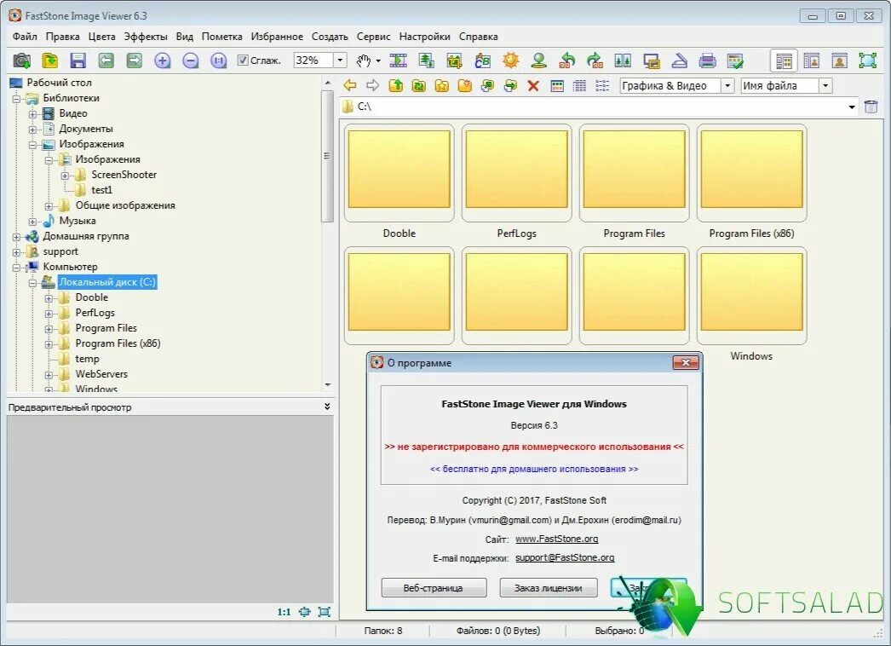The image size is (891, 646).
Task: Click the Open file folder icon
Action: (x=50, y=61)
